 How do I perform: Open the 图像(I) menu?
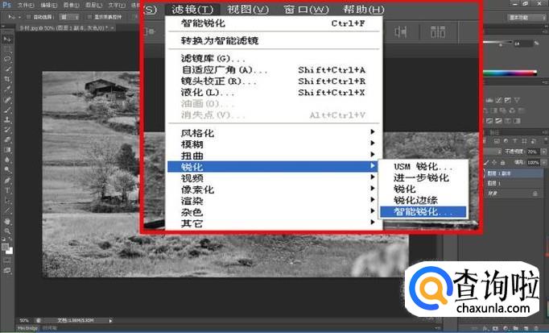pos(71,6)
